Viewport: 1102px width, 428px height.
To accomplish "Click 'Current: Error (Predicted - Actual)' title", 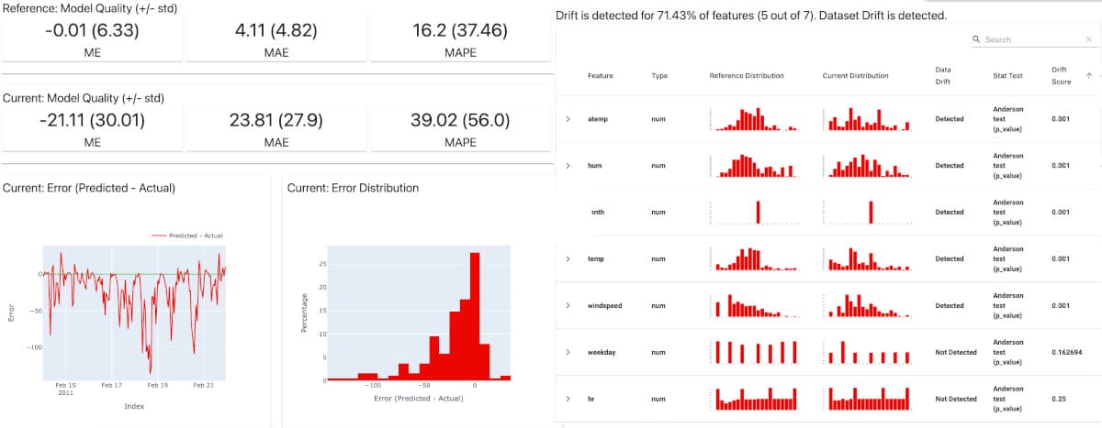I will (89, 188).
